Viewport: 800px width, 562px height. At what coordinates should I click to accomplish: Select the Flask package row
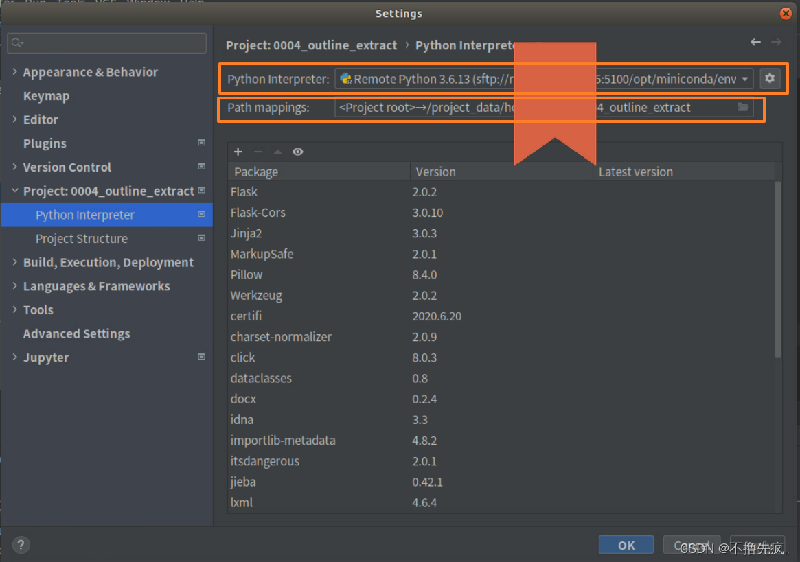[501, 191]
